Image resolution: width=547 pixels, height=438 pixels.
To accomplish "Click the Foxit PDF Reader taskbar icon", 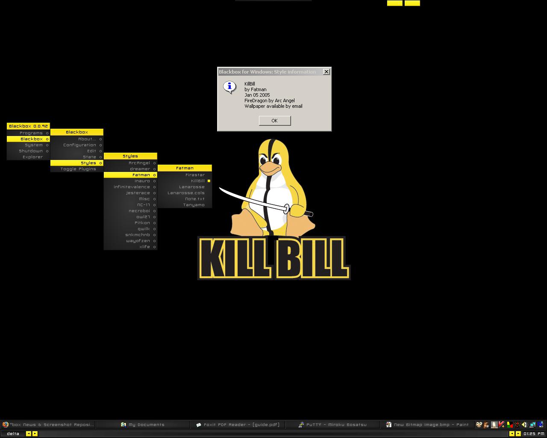I will coord(199,425).
